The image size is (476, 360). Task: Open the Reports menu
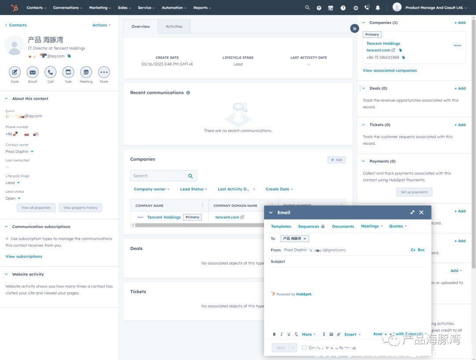202,7
